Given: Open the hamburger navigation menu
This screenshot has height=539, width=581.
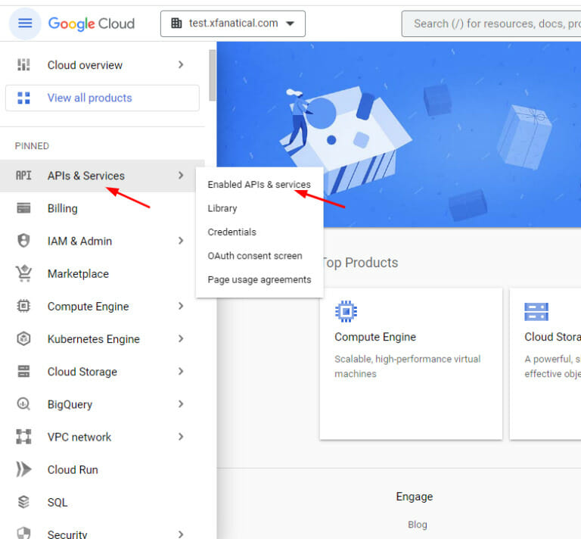Looking at the screenshot, I should [25, 23].
